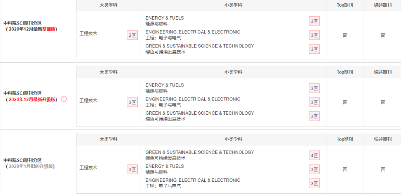Image resolution: width=401 pixels, height=194 pixels.
Task: Click the 大类学科 header in the first table
Action: point(108,5)
